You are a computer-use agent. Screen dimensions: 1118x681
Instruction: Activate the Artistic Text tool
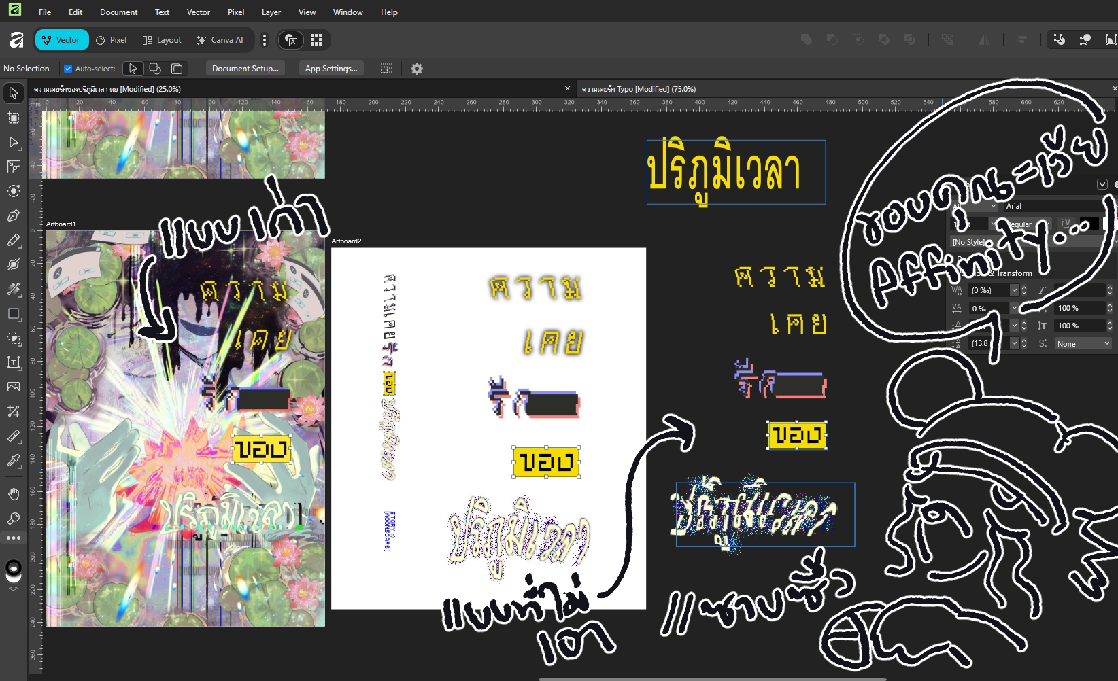click(13, 363)
